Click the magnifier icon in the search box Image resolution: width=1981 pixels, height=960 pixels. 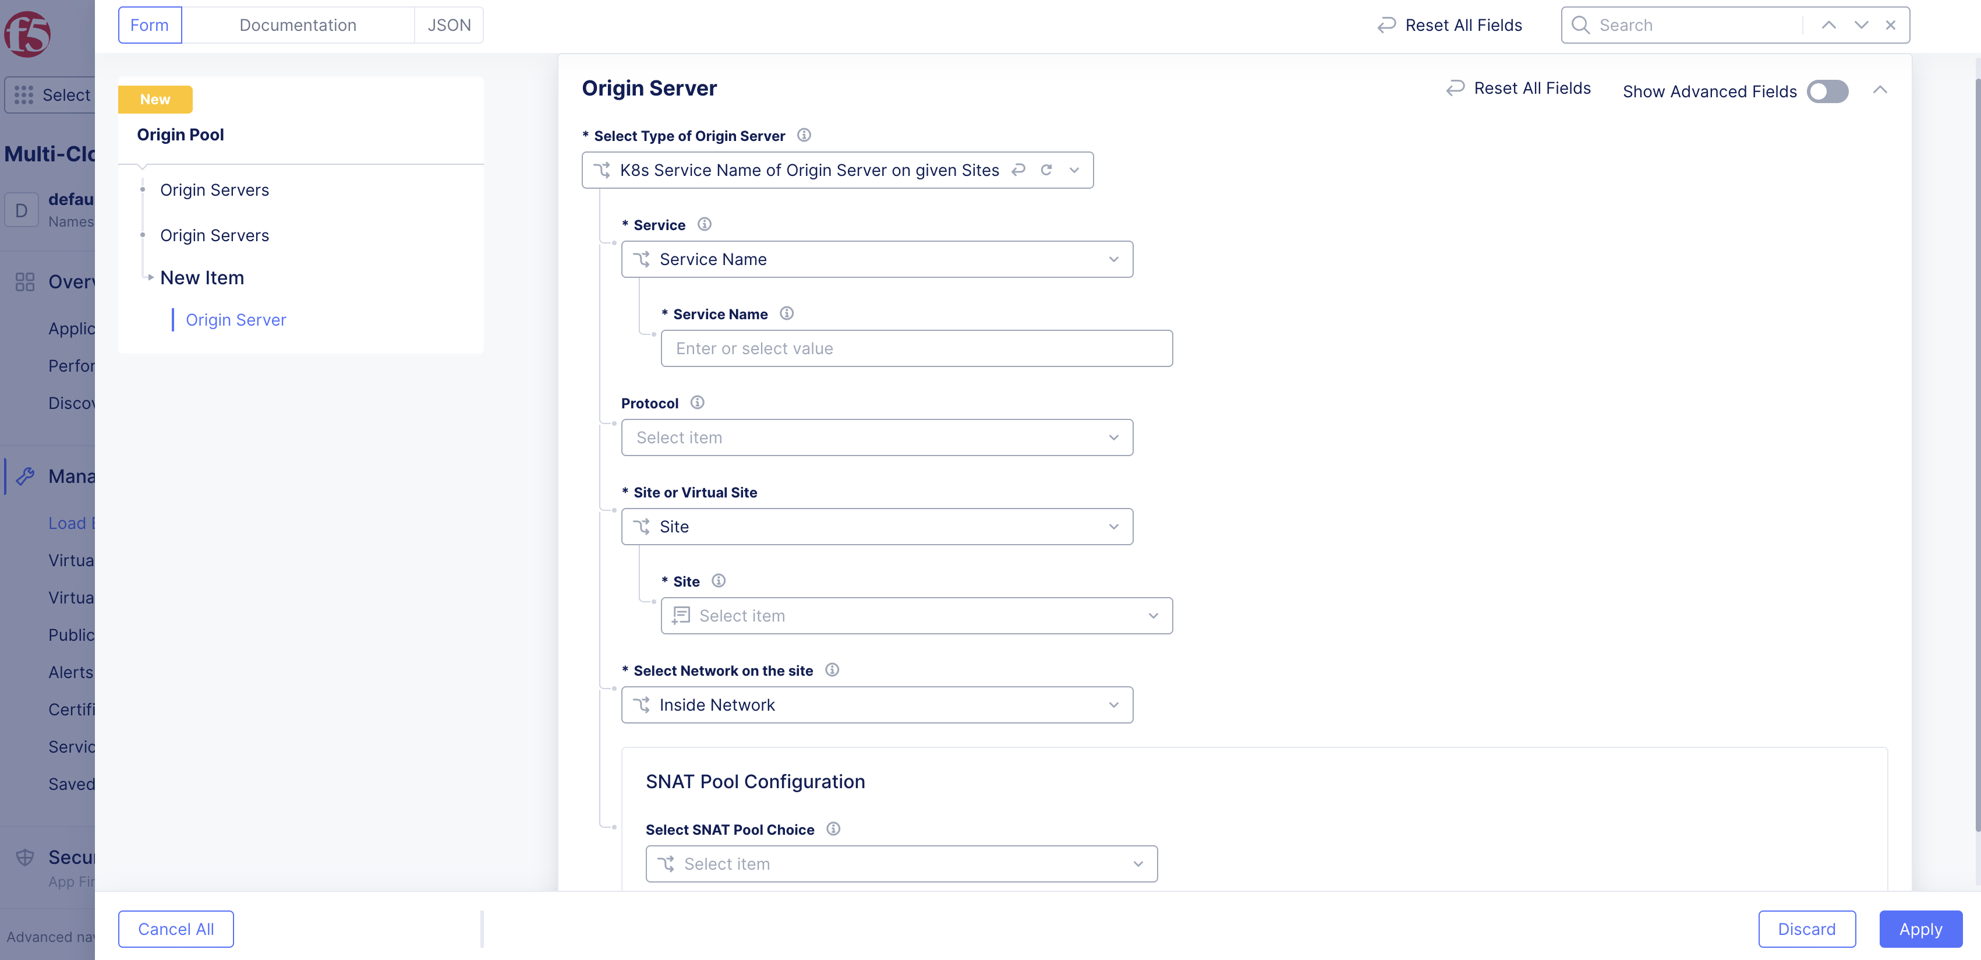tap(1580, 24)
